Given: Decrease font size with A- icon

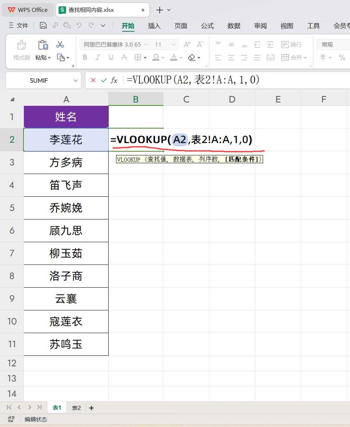Looking at the screenshot, I should pos(200,44).
